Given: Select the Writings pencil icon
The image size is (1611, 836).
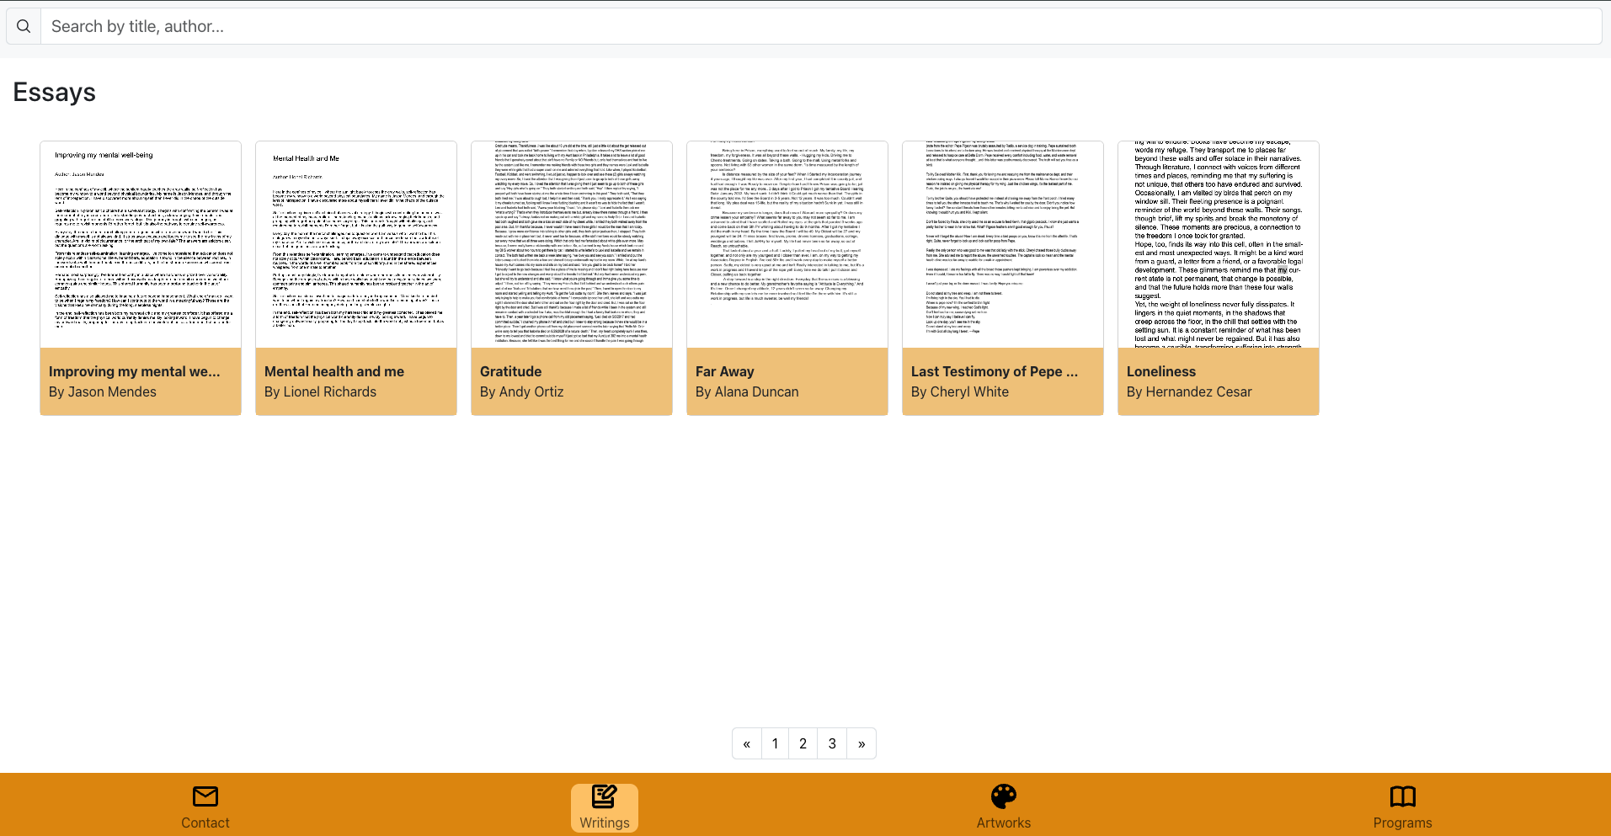Looking at the screenshot, I should tap(604, 796).
